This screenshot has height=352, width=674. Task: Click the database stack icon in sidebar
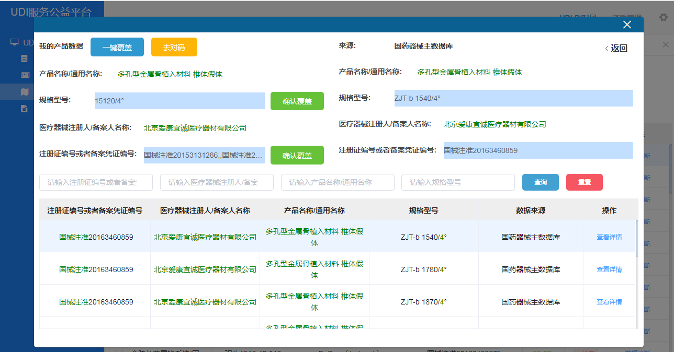pos(24,58)
